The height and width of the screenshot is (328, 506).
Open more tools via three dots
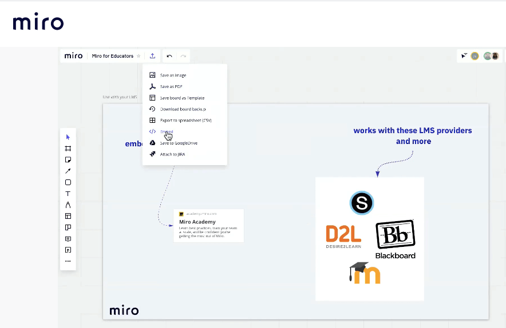68,261
